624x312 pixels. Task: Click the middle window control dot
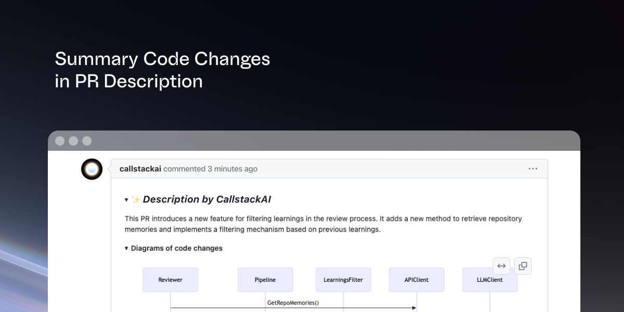point(73,140)
